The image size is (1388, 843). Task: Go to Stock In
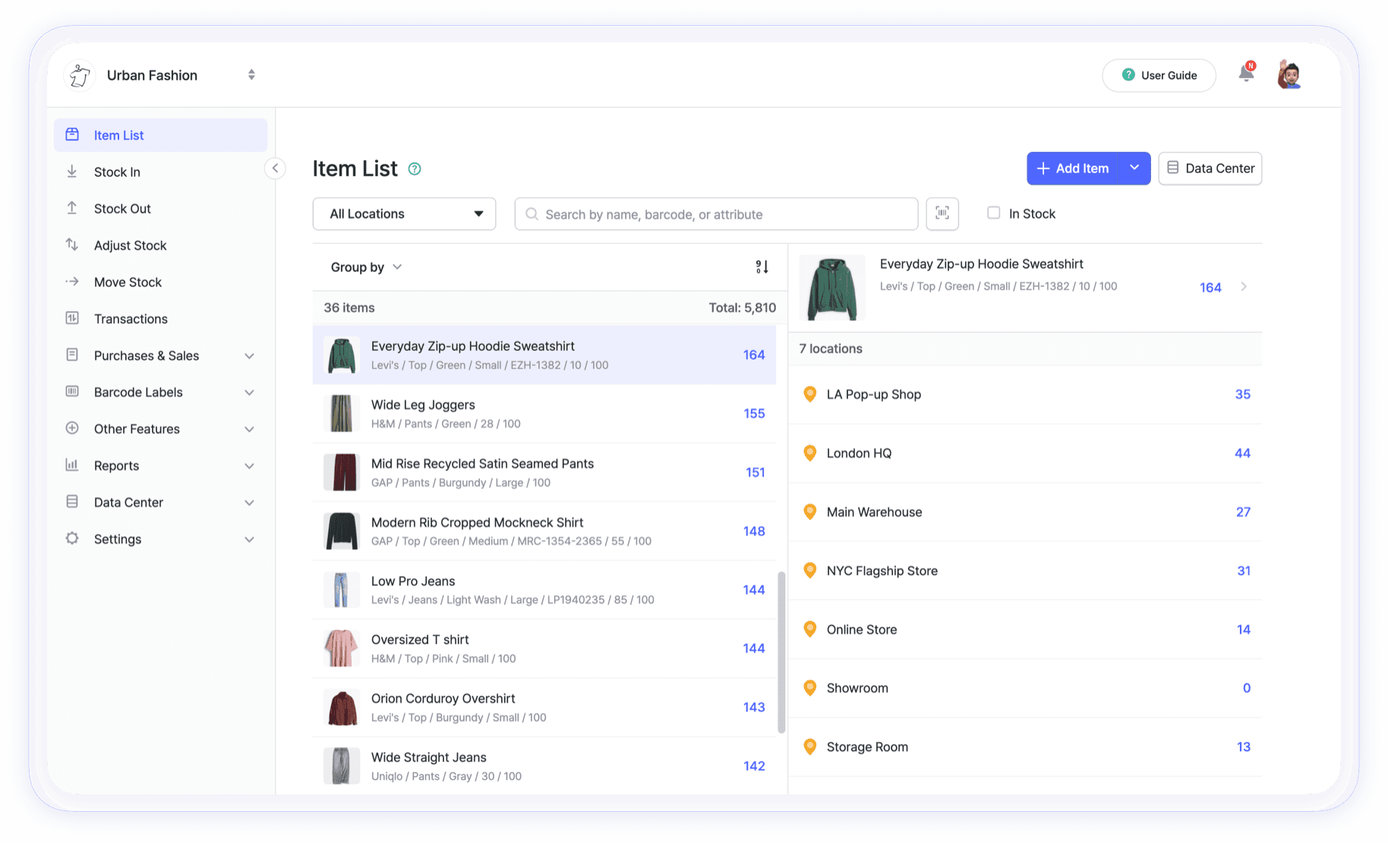(x=160, y=172)
